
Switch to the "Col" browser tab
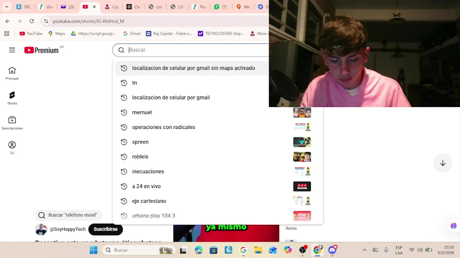click(x=111, y=7)
